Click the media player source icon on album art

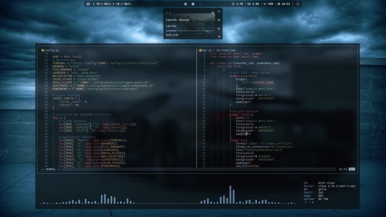[213, 13]
